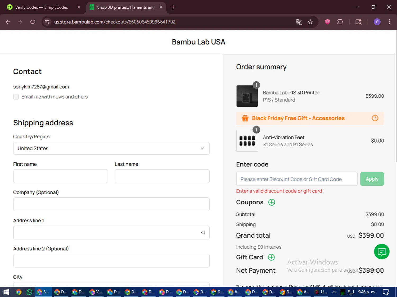This screenshot has width=397, height=297.
Task: Switch to Shop 3D printers tab
Action: pos(126,7)
